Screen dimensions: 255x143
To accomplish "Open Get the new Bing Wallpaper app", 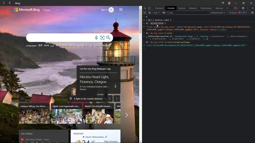I will click(95, 69).
